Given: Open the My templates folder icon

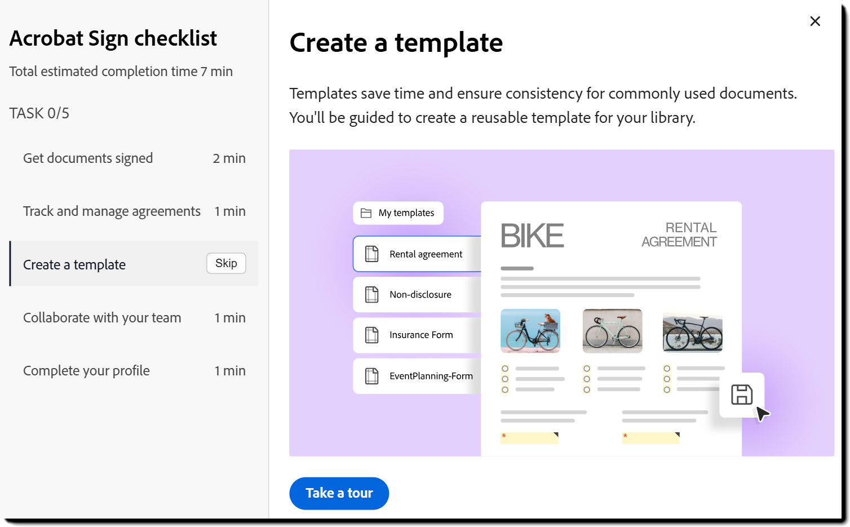Looking at the screenshot, I should [365, 213].
